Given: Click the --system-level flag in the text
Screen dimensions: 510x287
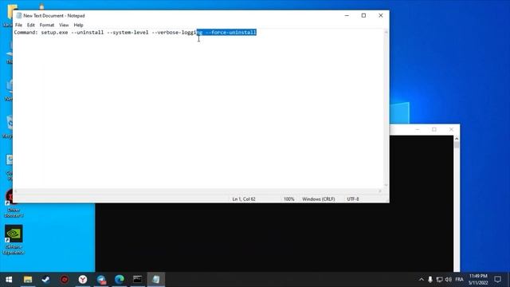Looking at the screenshot, I should click(127, 32).
